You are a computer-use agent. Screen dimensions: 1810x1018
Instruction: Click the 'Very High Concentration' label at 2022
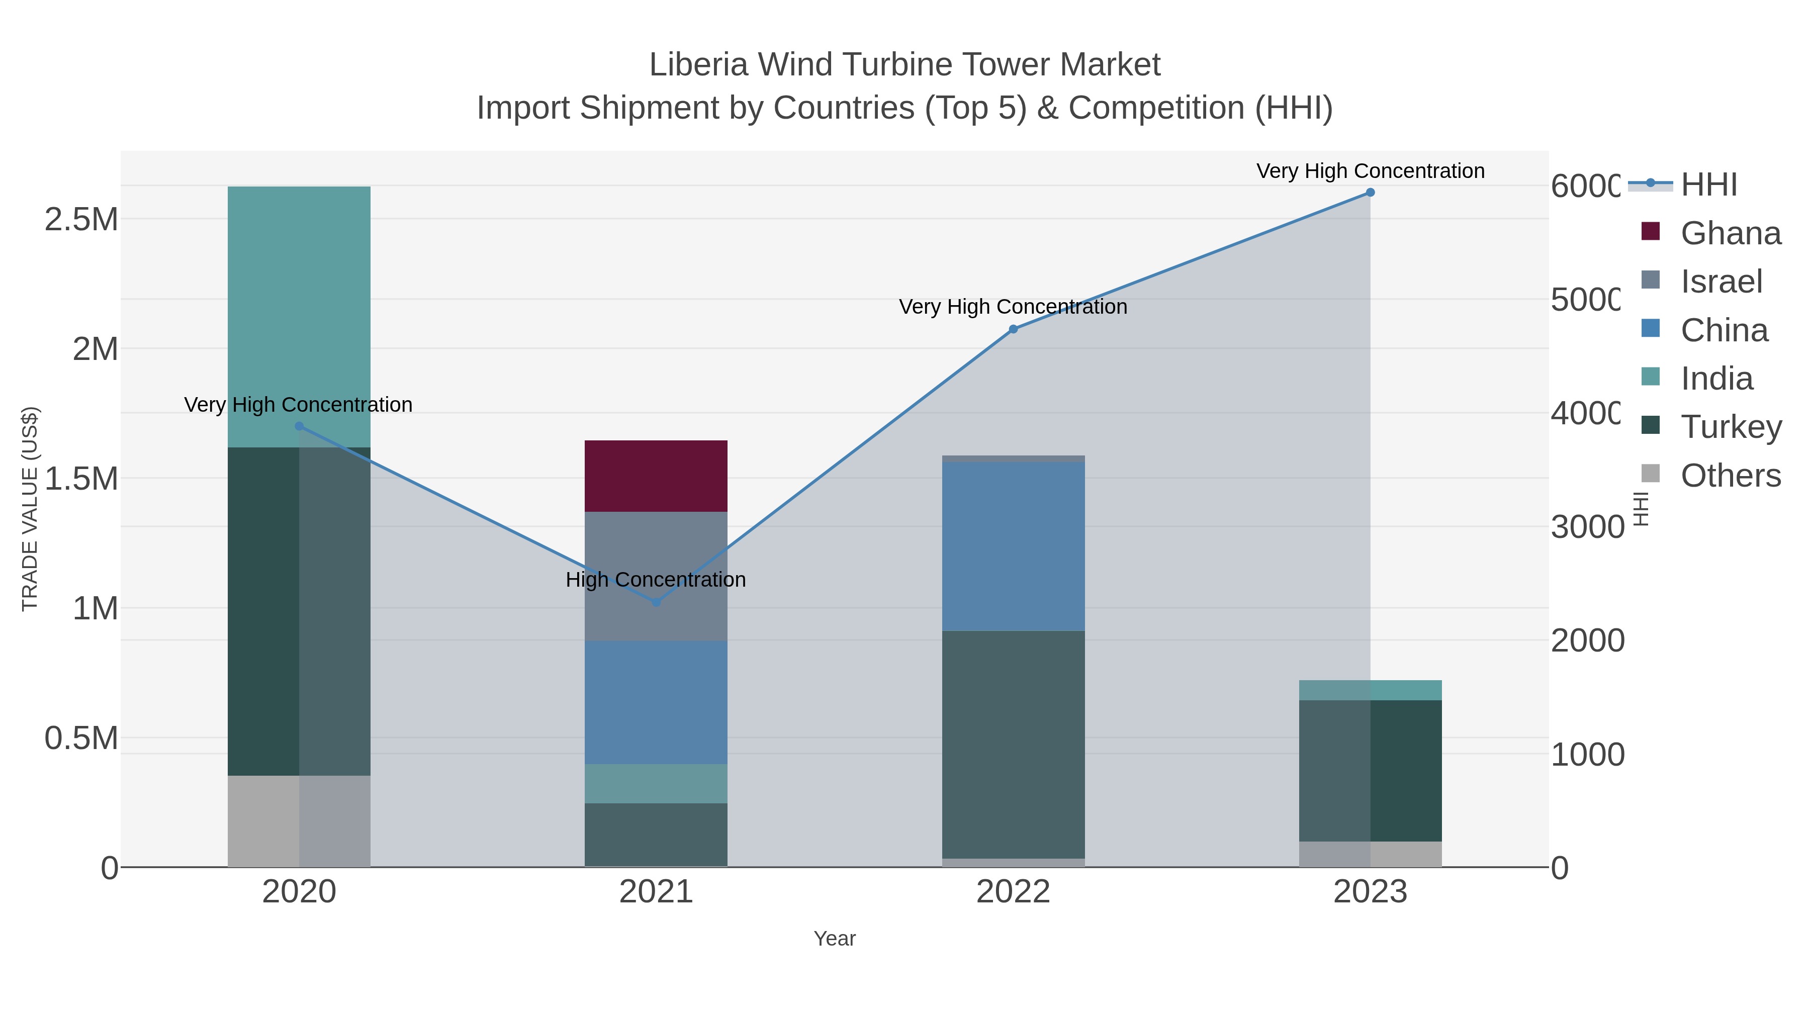click(x=1013, y=306)
